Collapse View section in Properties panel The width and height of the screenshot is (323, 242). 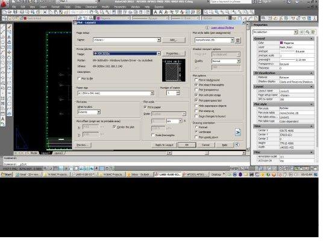click(x=312, y=126)
